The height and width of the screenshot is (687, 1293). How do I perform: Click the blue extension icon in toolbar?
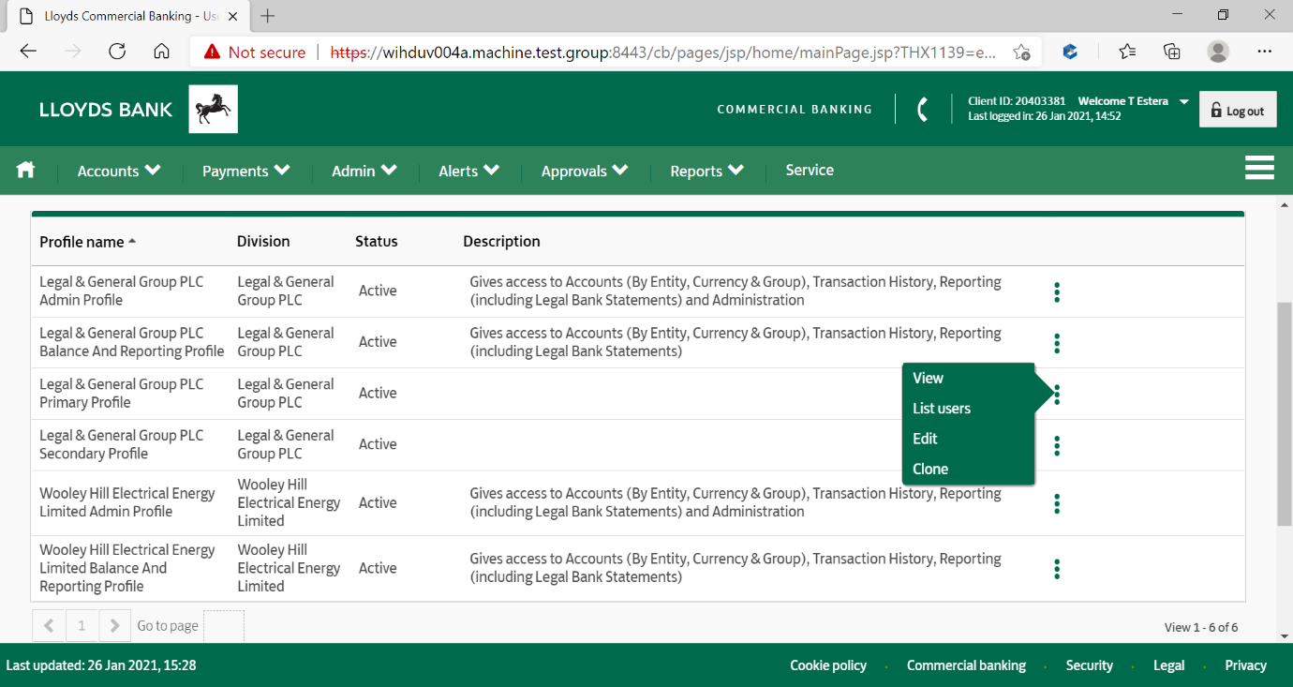coord(1070,52)
